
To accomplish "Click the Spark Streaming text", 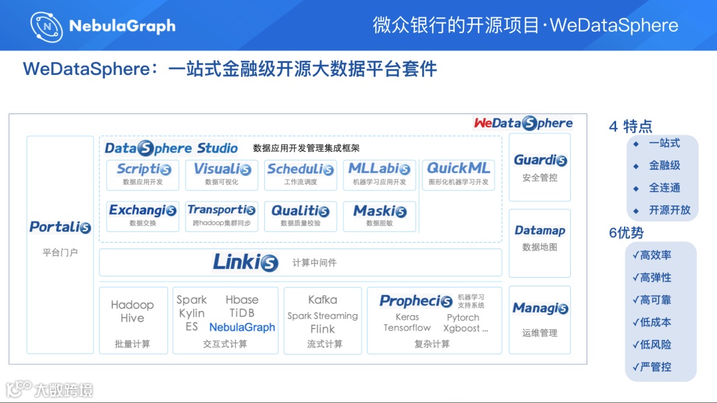I will coord(323,316).
